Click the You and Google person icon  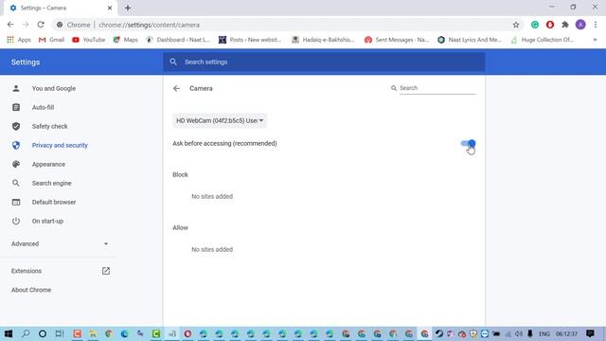click(x=16, y=88)
